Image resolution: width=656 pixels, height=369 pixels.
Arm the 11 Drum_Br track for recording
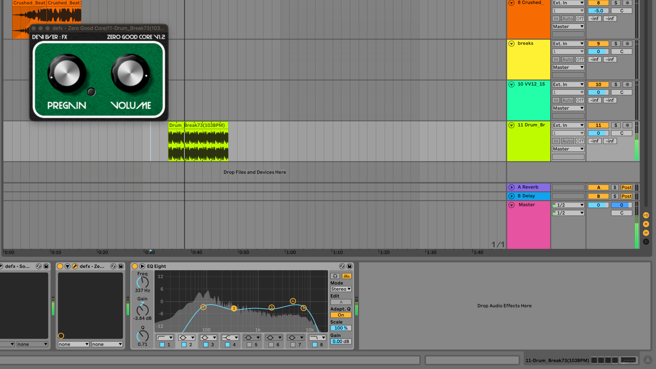627,125
